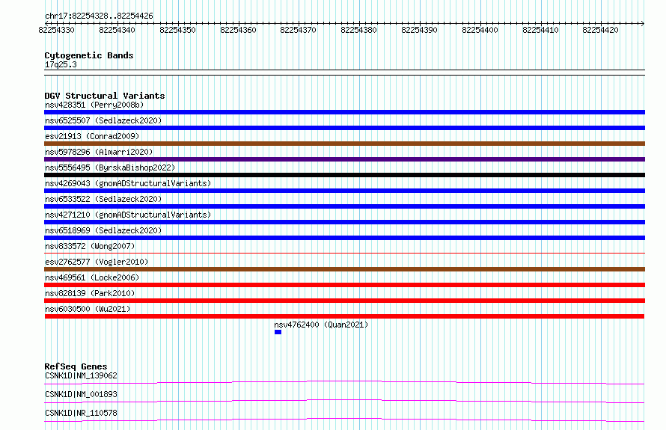Select the 17q25.3 band label

61,64
